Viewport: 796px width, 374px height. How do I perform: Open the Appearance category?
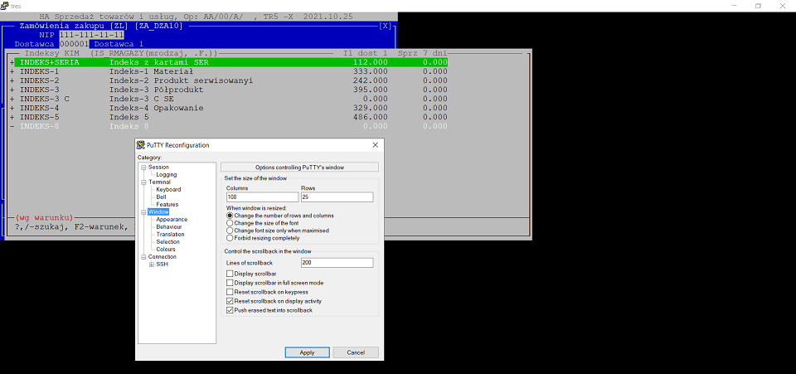(x=172, y=219)
